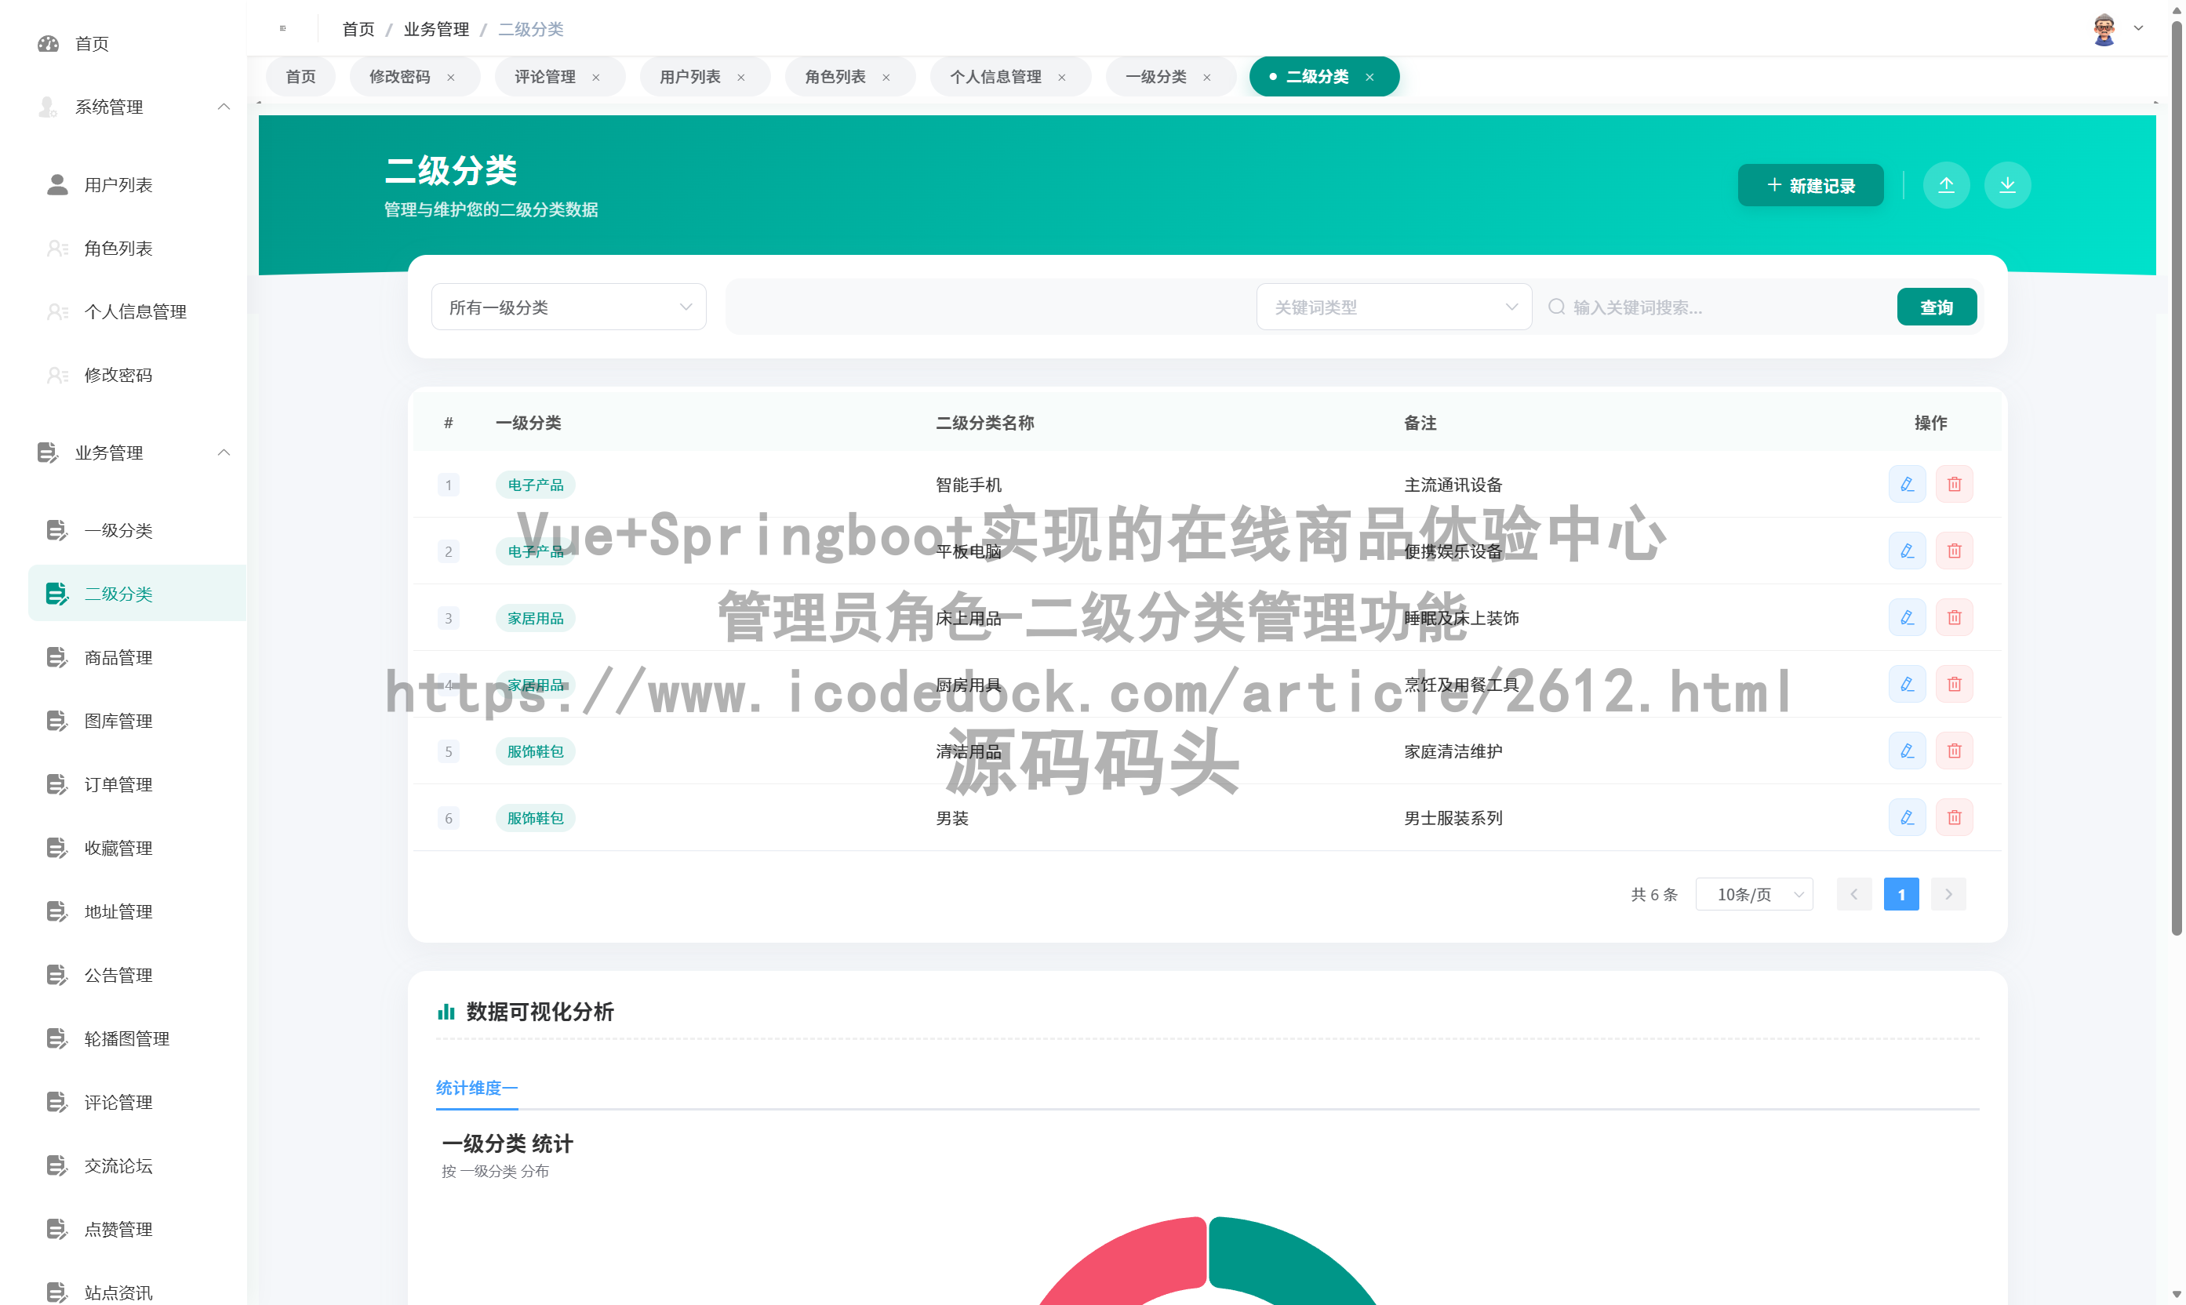Click the 新建记录 button
The image size is (2186, 1305).
(x=1810, y=184)
